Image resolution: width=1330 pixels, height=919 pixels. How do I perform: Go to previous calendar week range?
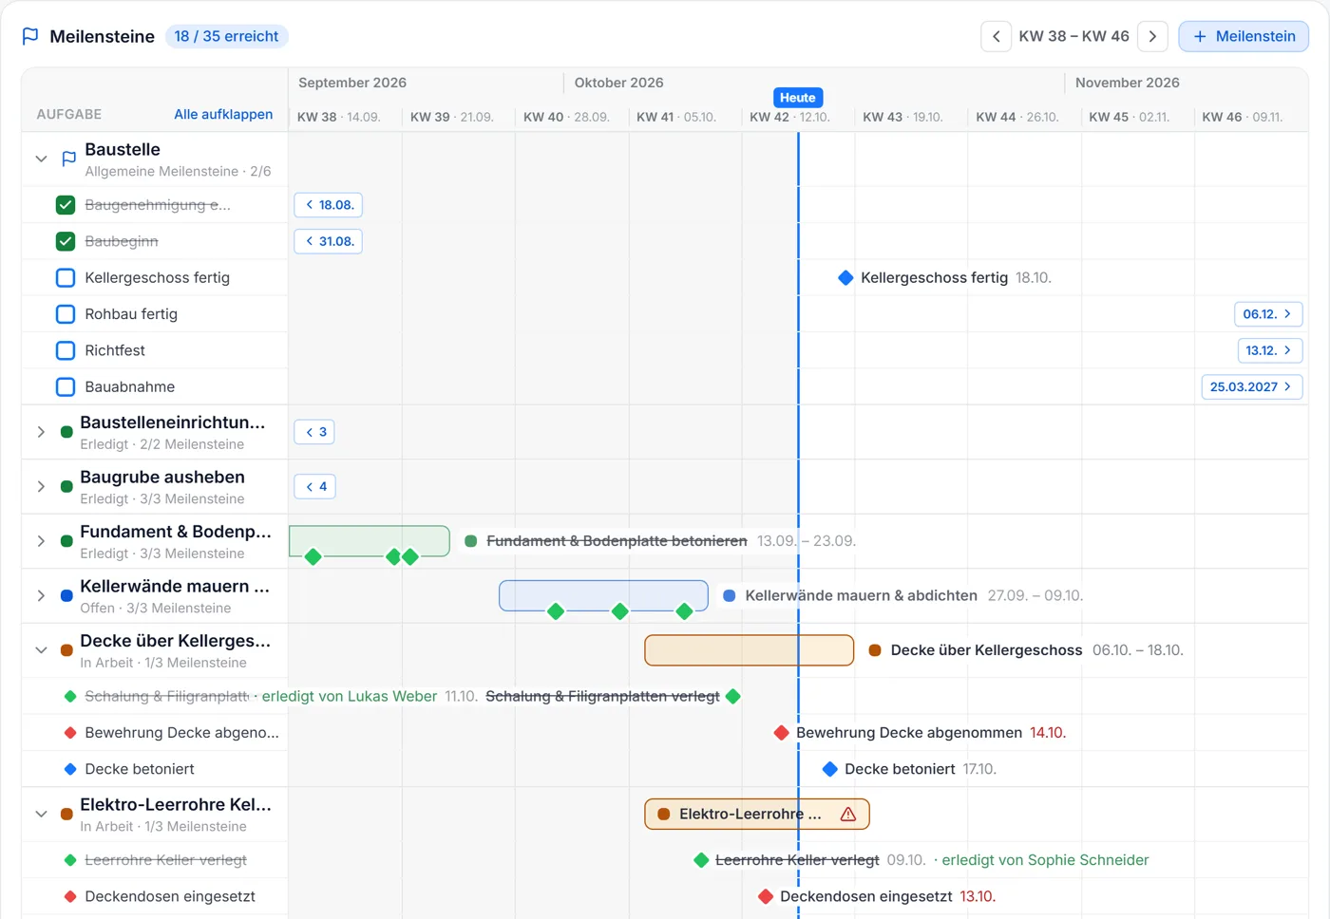pos(996,36)
